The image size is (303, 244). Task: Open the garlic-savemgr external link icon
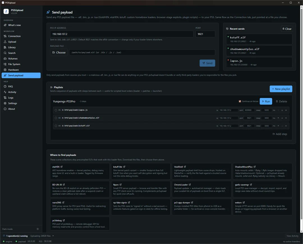(251, 185)
